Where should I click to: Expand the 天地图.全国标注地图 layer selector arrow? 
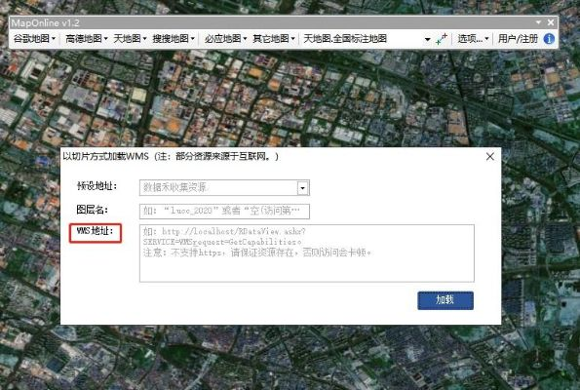pos(427,39)
